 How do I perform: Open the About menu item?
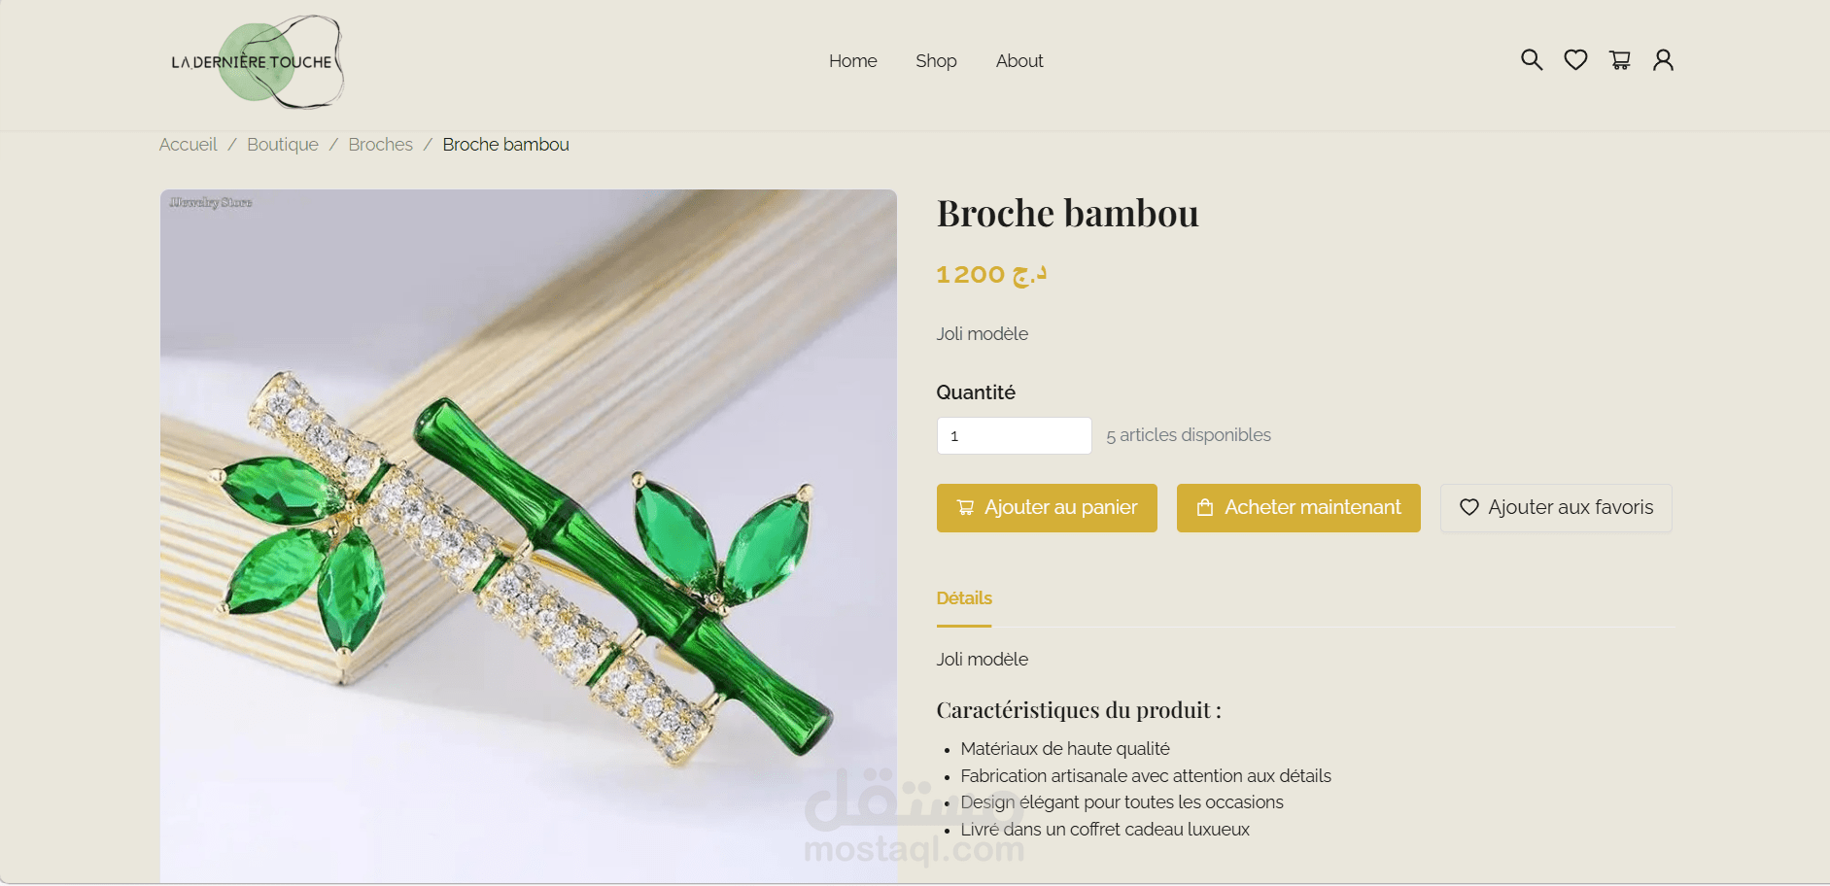(1019, 61)
